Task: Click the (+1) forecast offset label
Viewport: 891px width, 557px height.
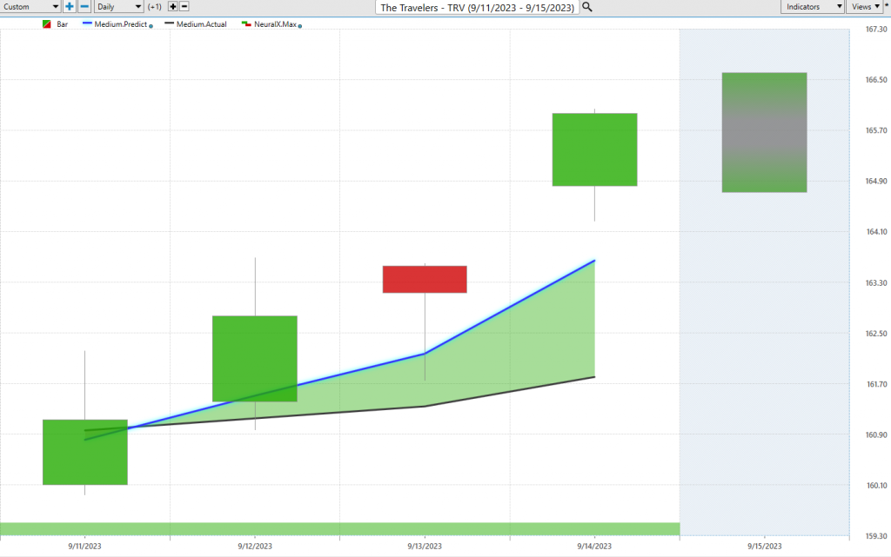Action: pyautogui.click(x=155, y=7)
